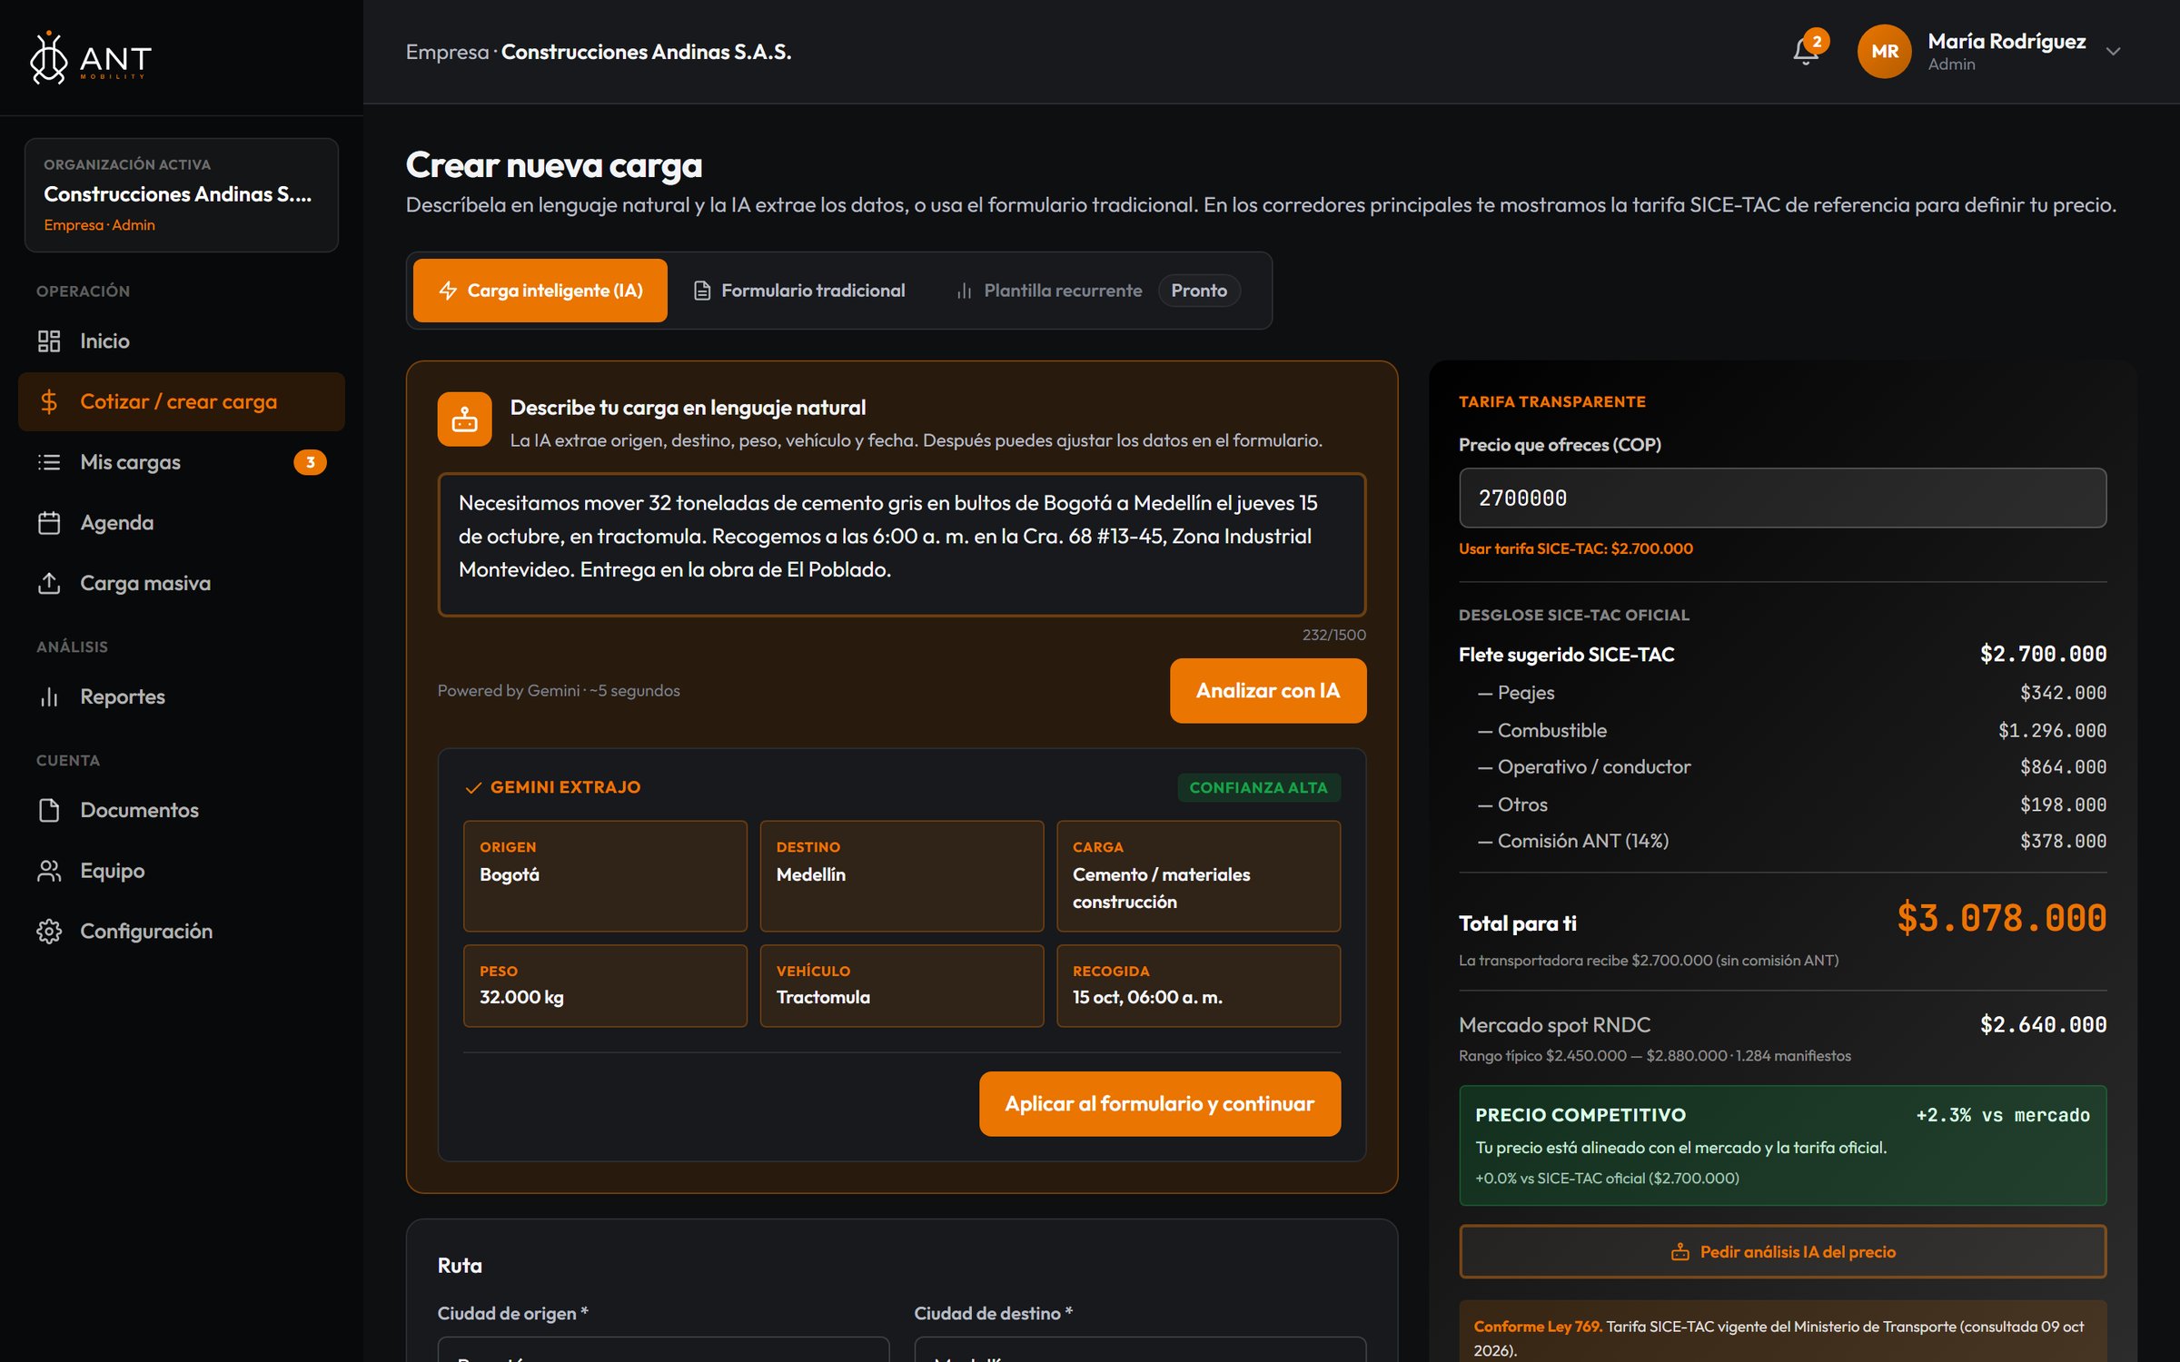This screenshot has height=1362, width=2180.
Task: Click the ANT Mobility logo
Action: (90, 58)
